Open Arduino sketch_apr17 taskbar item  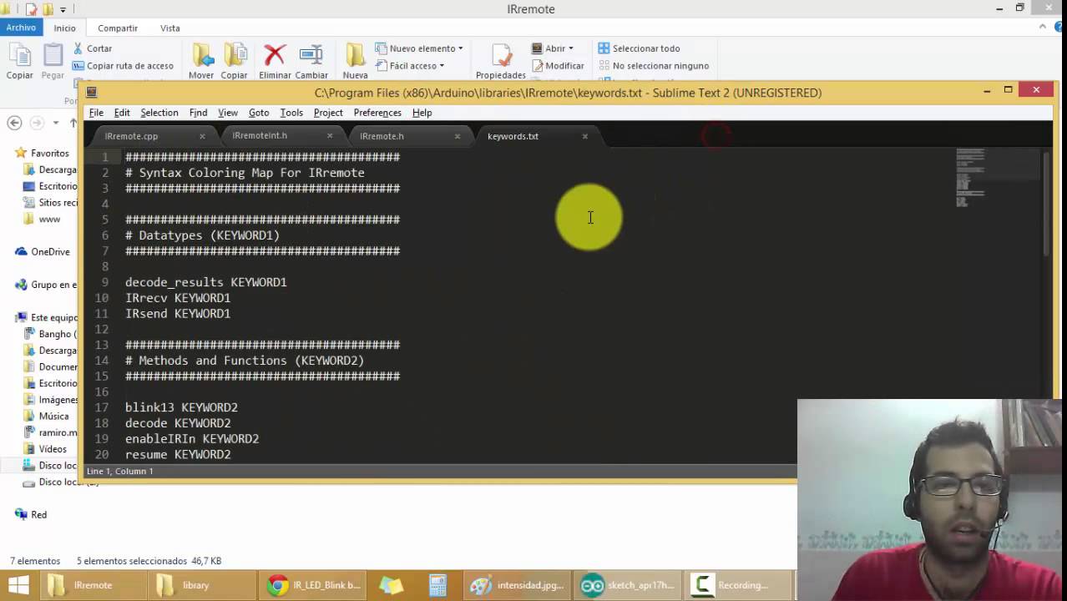click(628, 585)
